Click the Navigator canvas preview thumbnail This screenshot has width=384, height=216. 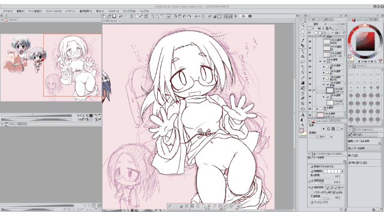[51, 67]
